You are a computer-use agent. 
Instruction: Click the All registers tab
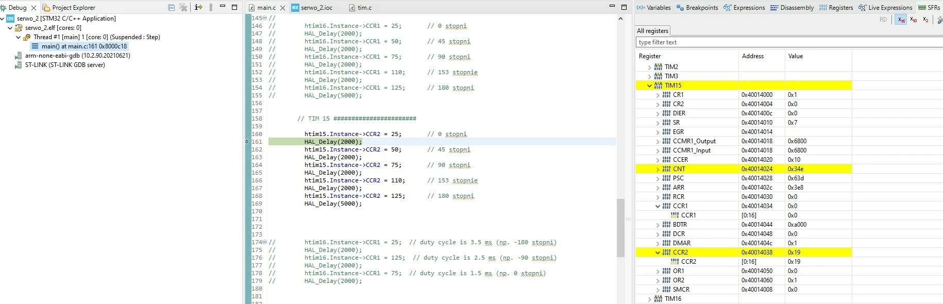652,31
